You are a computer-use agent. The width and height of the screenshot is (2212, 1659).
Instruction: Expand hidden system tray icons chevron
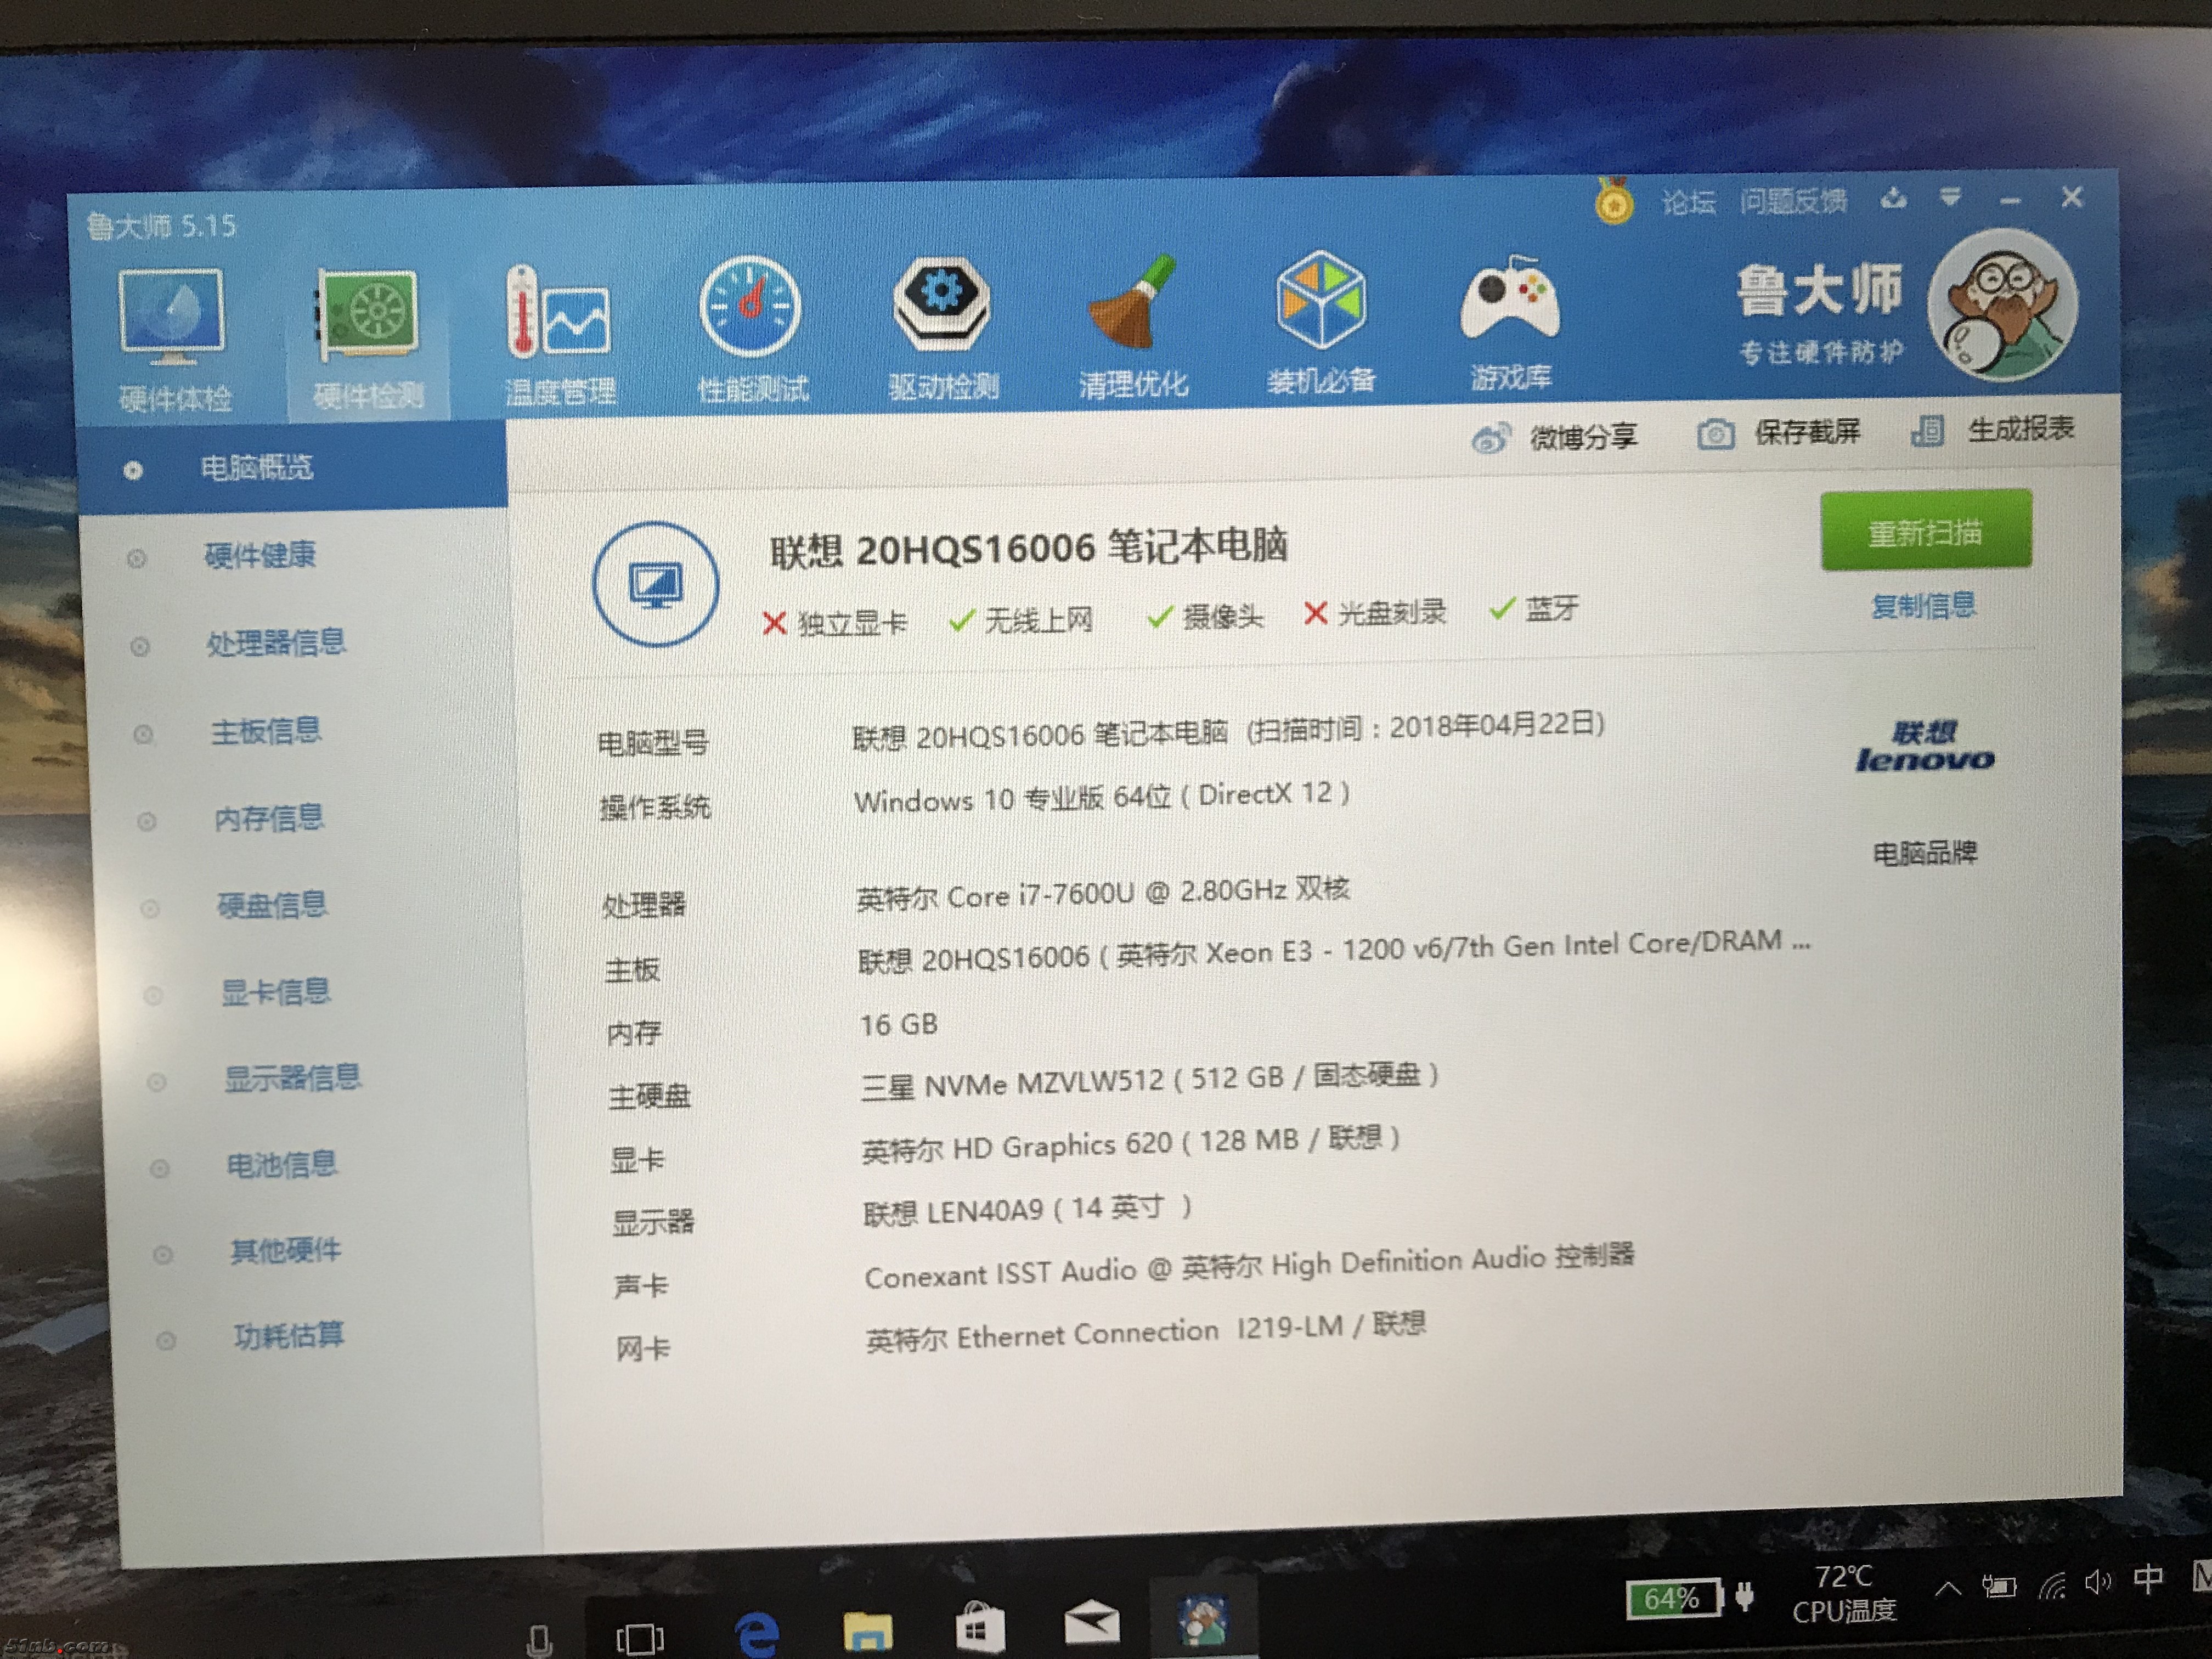[x=1947, y=1587]
